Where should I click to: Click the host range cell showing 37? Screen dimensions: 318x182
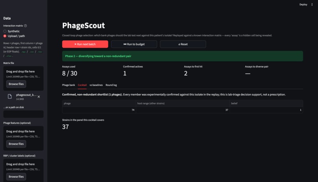pyautogui.click(x=183, y=110)
